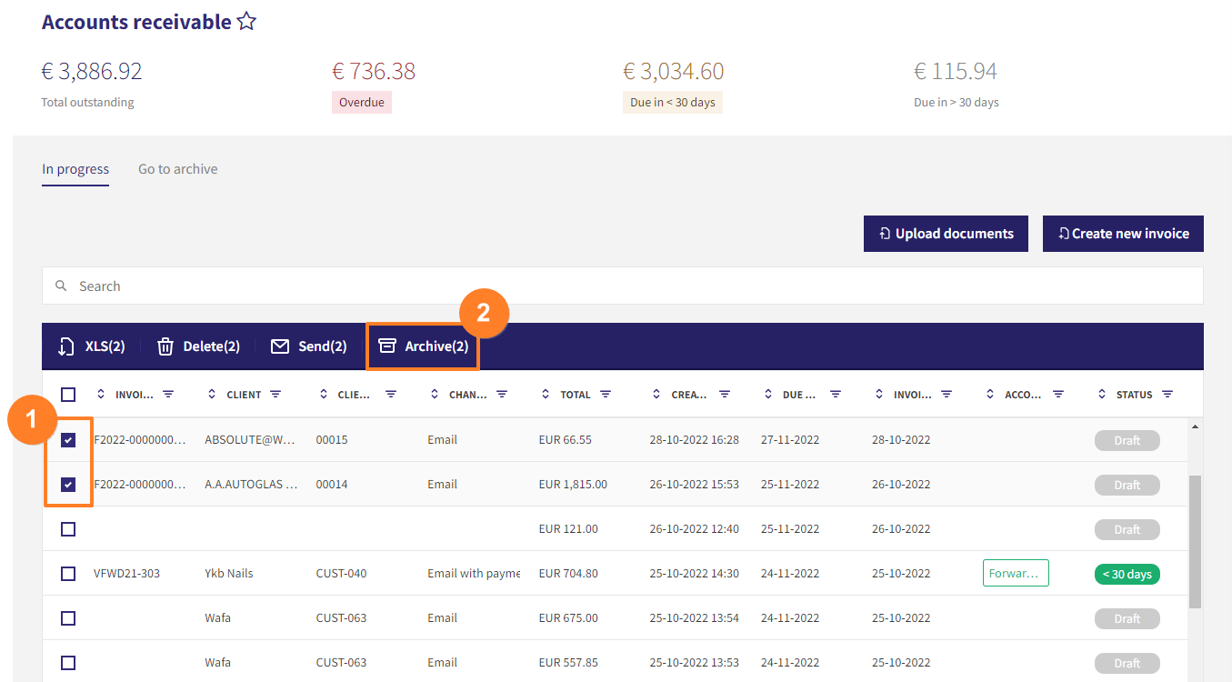
Task: Click '00015' client number cell
Action: click(332, 440)
